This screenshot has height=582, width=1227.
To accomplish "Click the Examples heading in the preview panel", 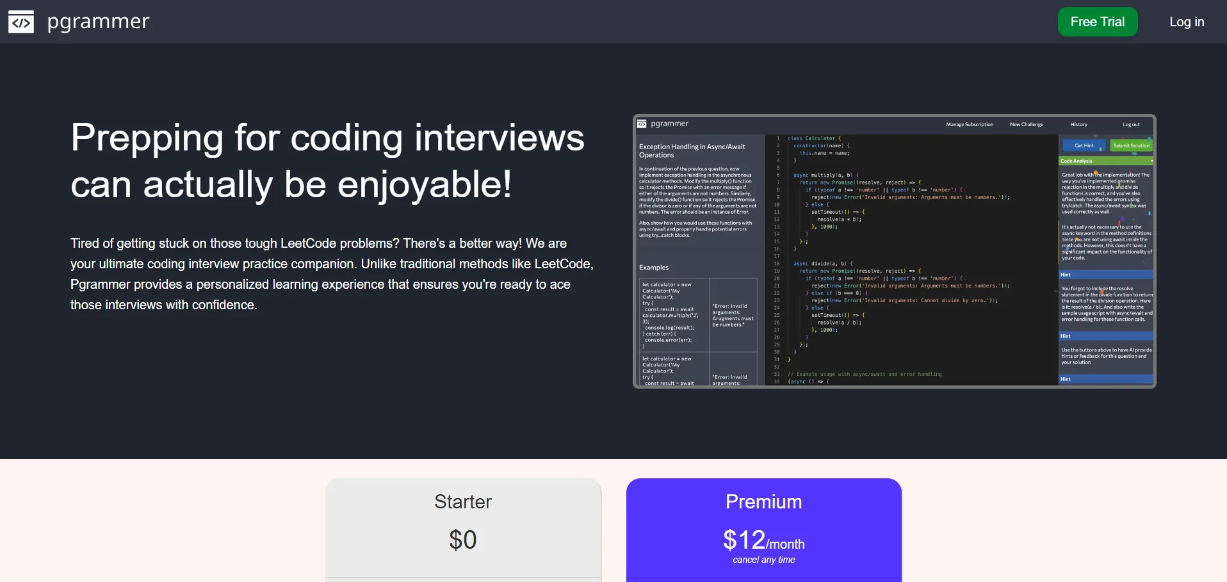I will 653,268.
